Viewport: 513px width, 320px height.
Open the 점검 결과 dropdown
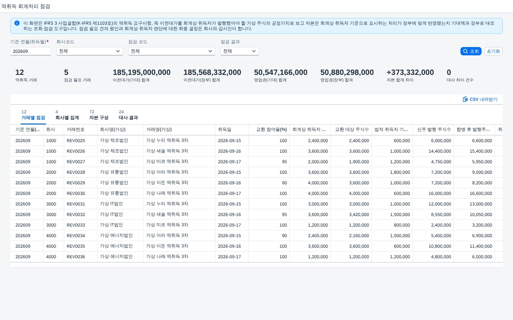240,51
